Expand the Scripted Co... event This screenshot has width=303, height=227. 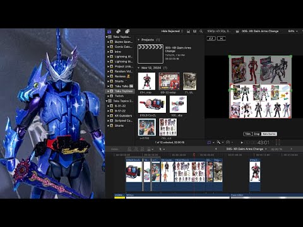(x=109, y=120)
